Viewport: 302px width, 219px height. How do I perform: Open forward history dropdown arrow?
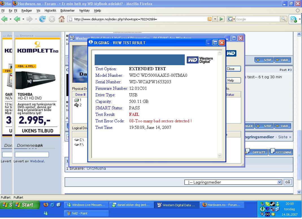[36, 19]
